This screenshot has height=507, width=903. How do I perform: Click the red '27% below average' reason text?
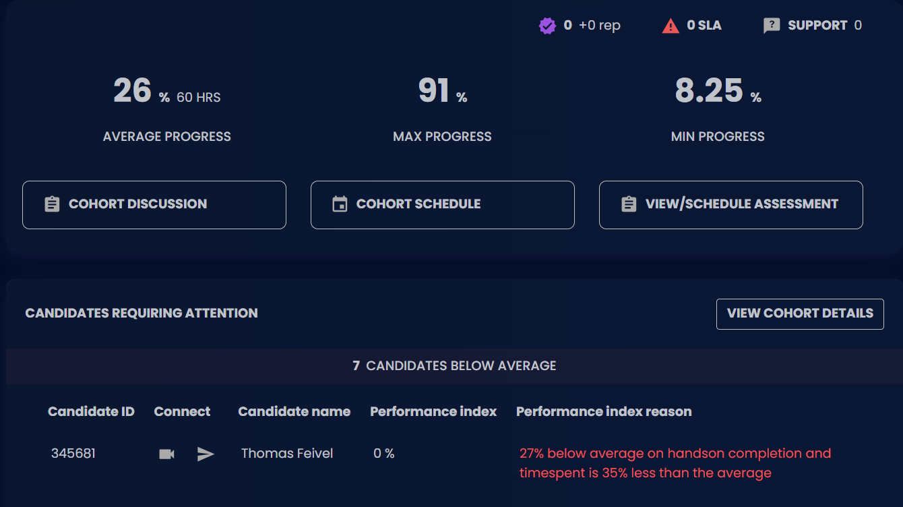tap(675, 463)
